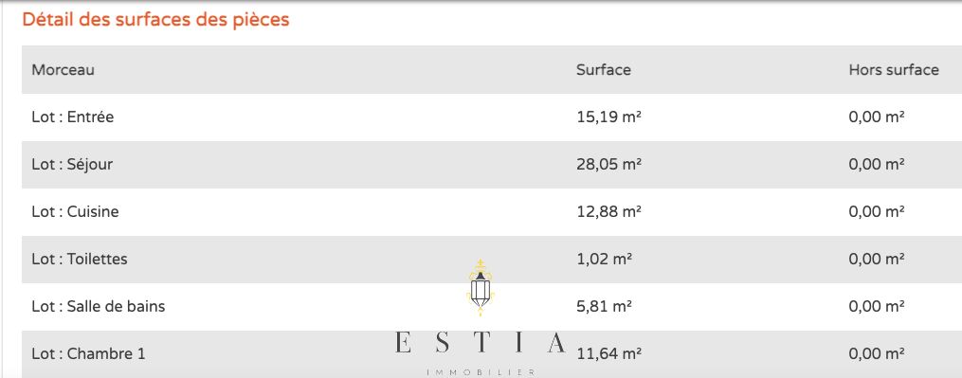Image resolution: width=962 pixels, height=378 pixels.
Task: Click the Surface column header
Action: [604, 70]
